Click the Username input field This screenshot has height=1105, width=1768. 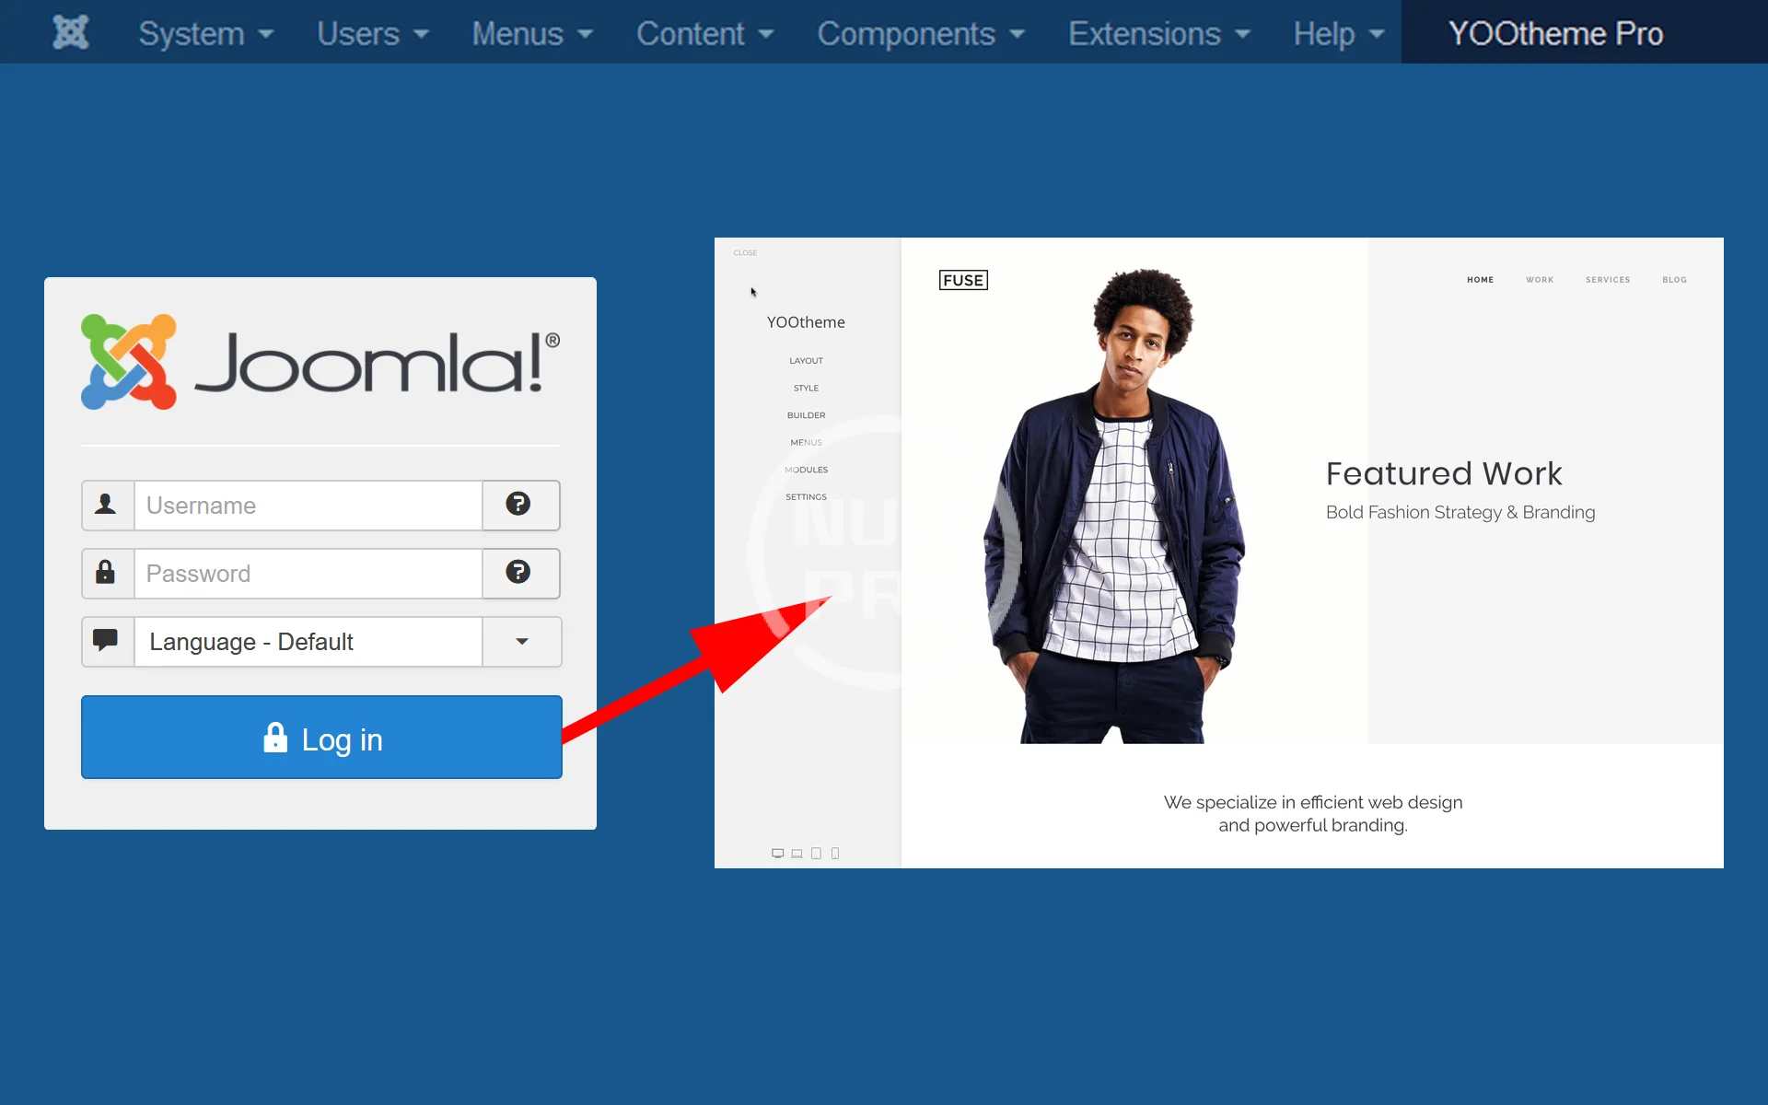(308, 506)
